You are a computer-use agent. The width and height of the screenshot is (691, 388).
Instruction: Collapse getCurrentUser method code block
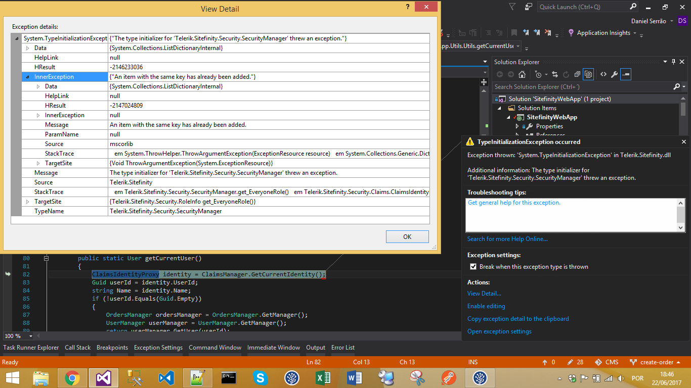pos(46,258)
